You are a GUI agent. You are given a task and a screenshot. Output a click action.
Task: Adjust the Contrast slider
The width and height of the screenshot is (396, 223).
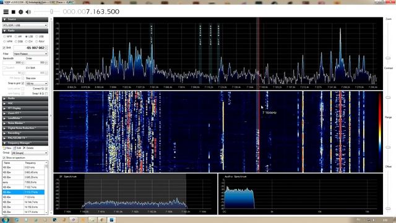click(x=388, y=97)
